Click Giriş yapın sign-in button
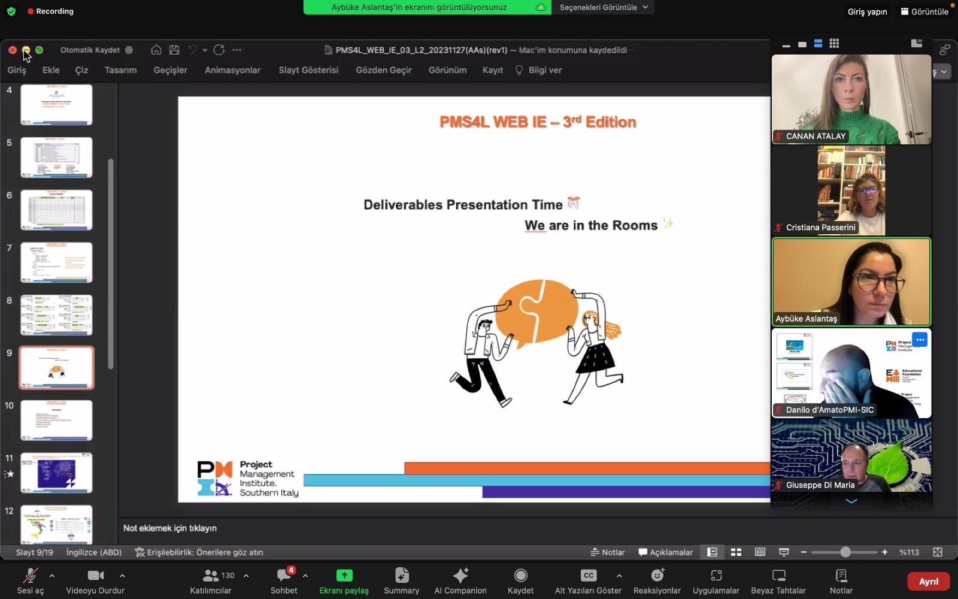The image size is (958, 599). click(867, 11)
